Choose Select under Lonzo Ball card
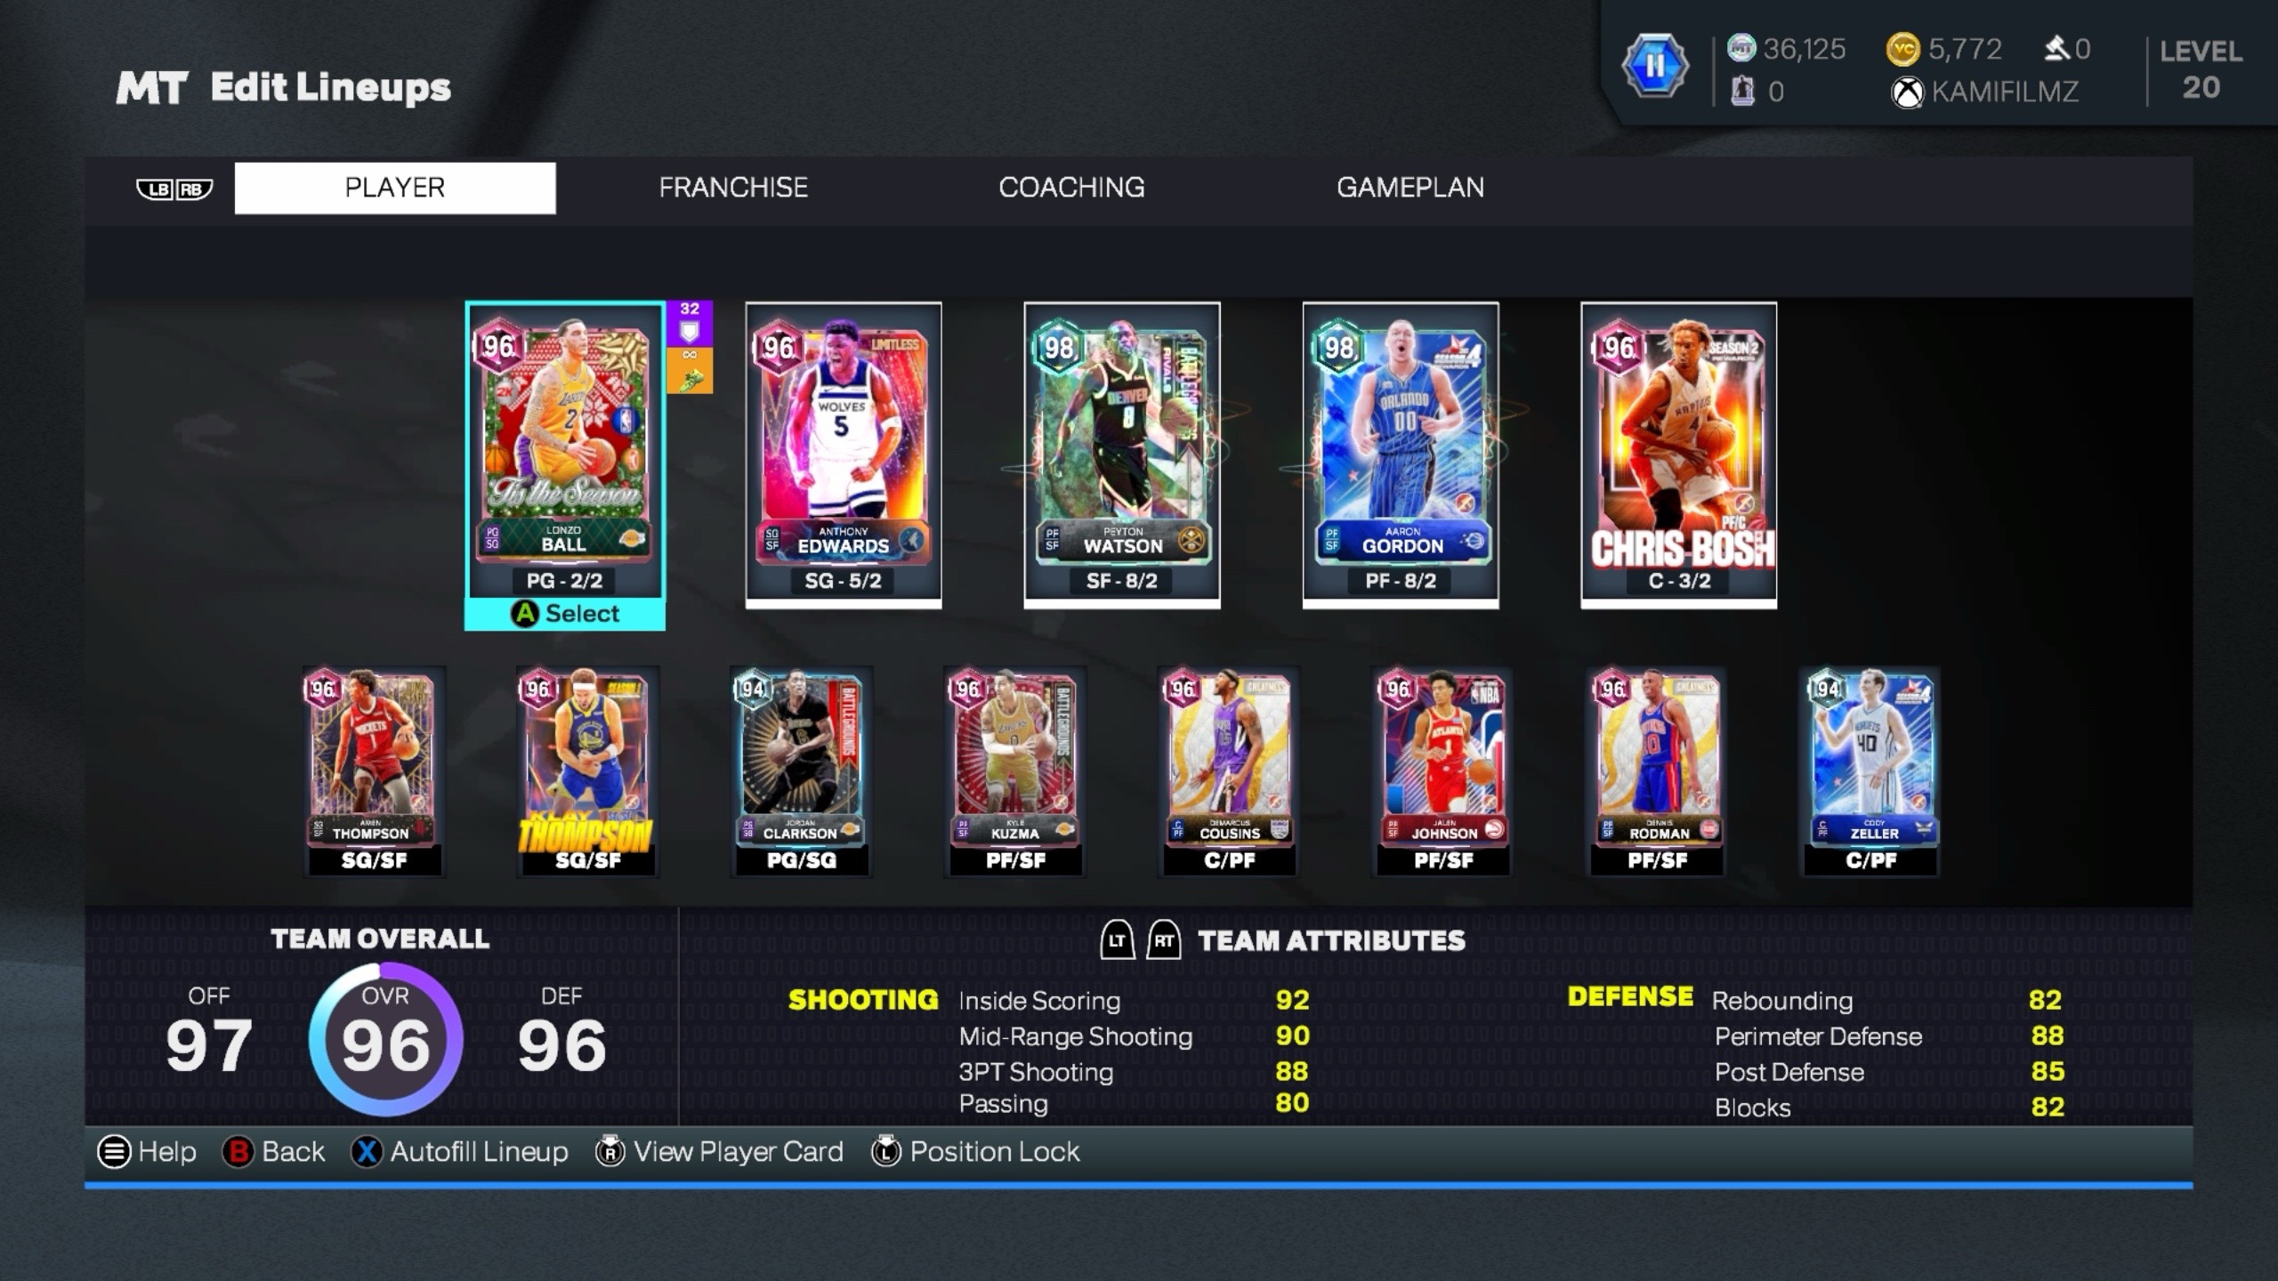 (x=565, y=614)
